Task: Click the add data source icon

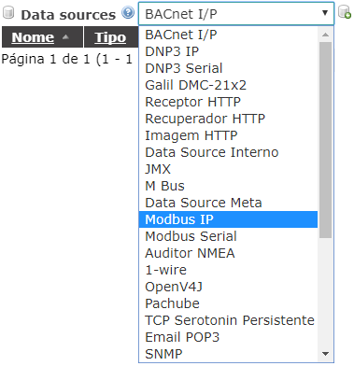Action: pyautogui.click(x=345, y=12)
